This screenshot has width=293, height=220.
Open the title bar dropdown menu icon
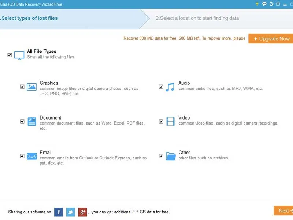click(278, 4)
